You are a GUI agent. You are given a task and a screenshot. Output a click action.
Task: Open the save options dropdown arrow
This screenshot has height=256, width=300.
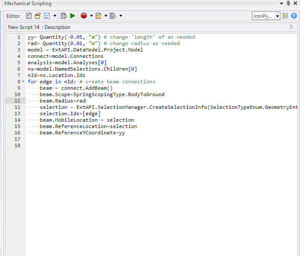[55, 16]
